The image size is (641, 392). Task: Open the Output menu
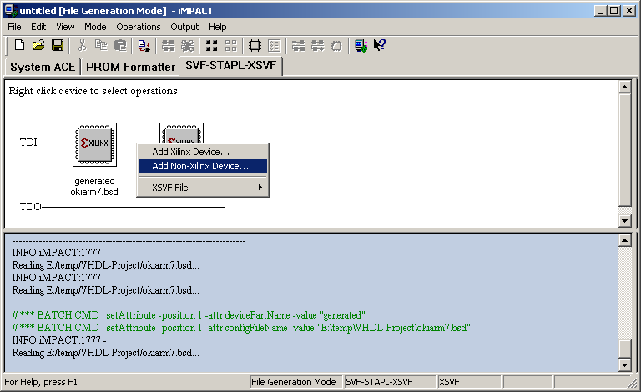[184, 27]
